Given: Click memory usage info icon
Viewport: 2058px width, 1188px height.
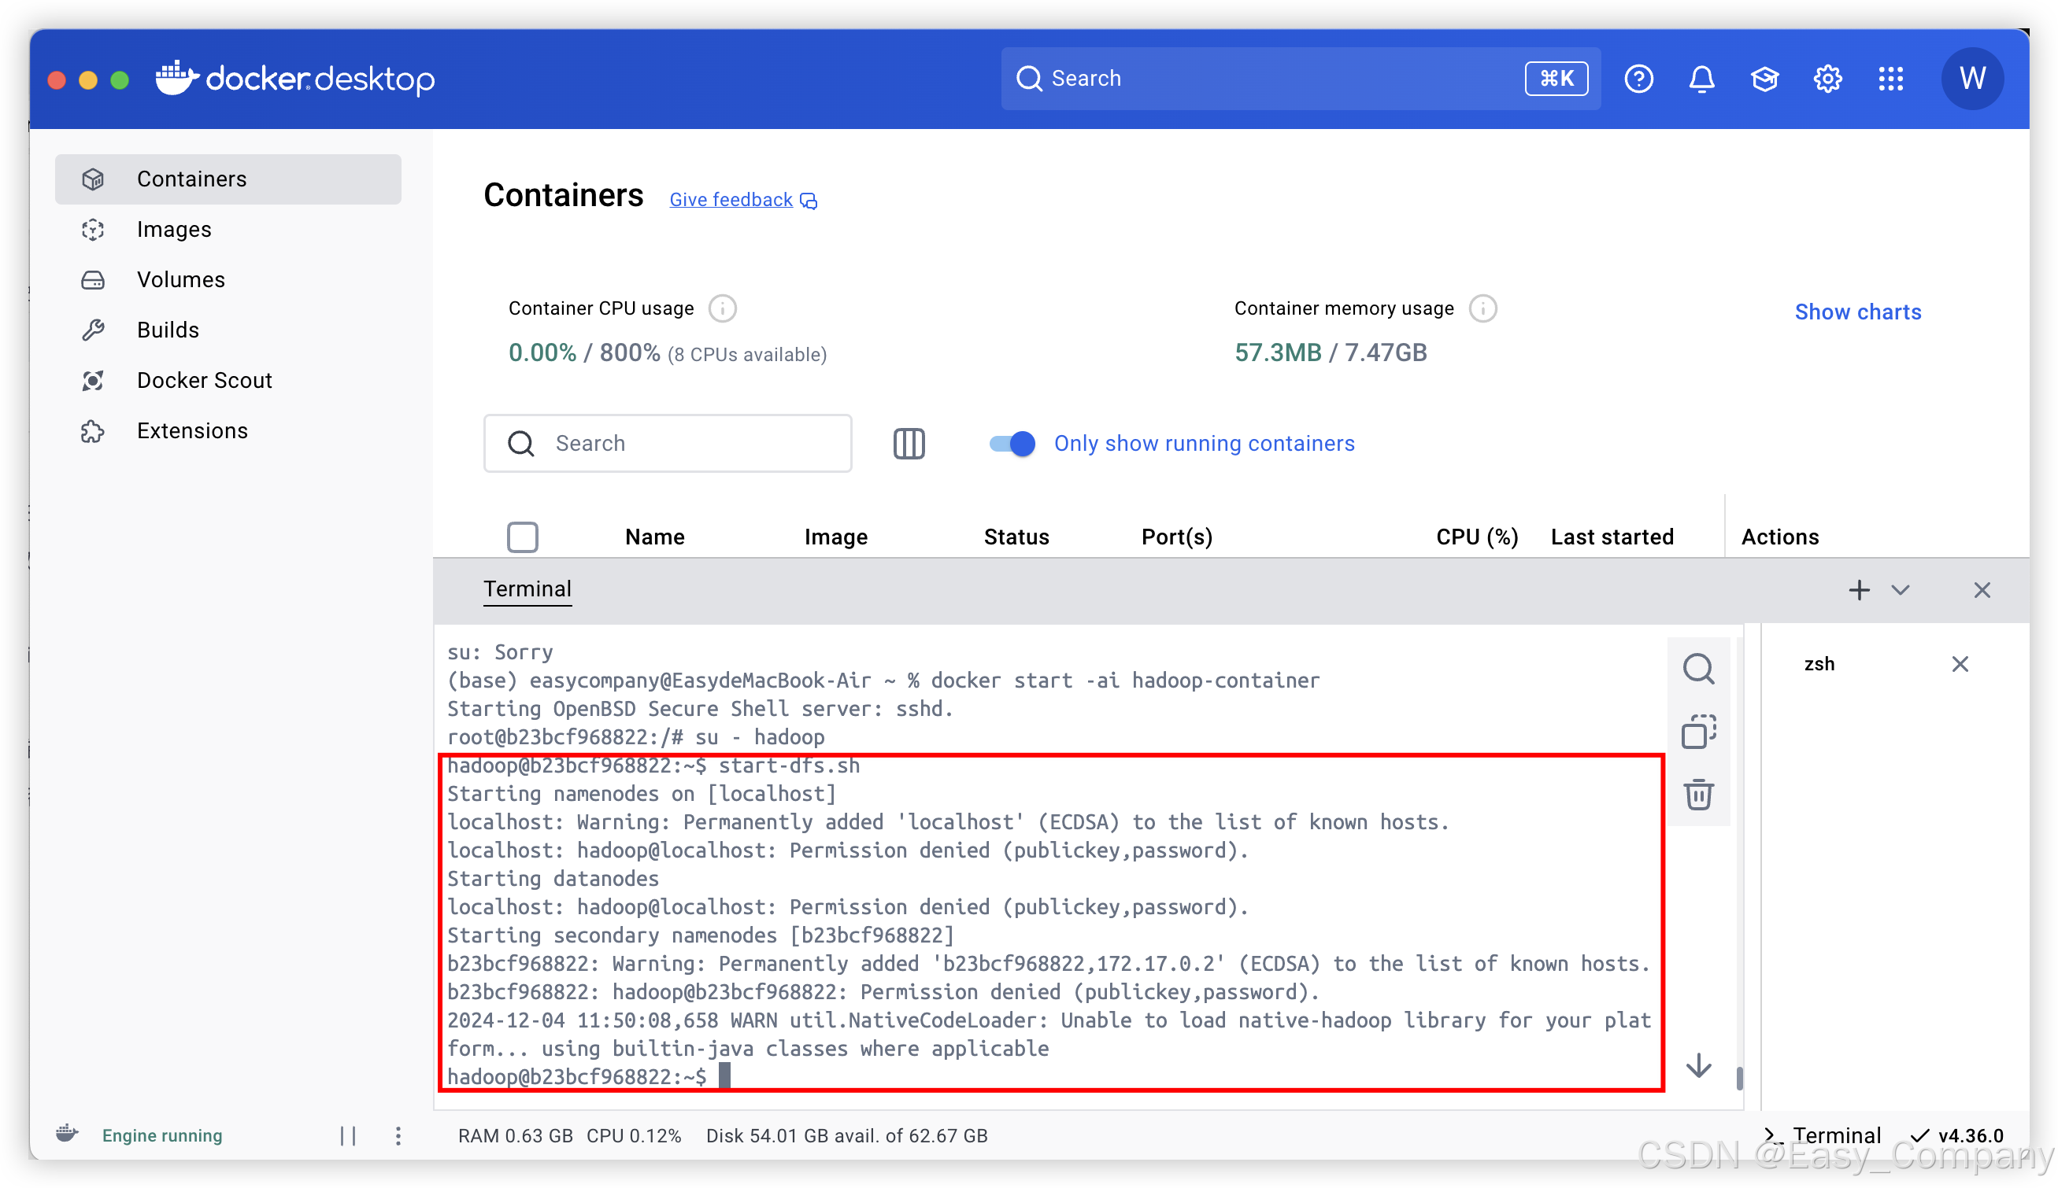Looking at the screenshot, I should point(1482,308).
